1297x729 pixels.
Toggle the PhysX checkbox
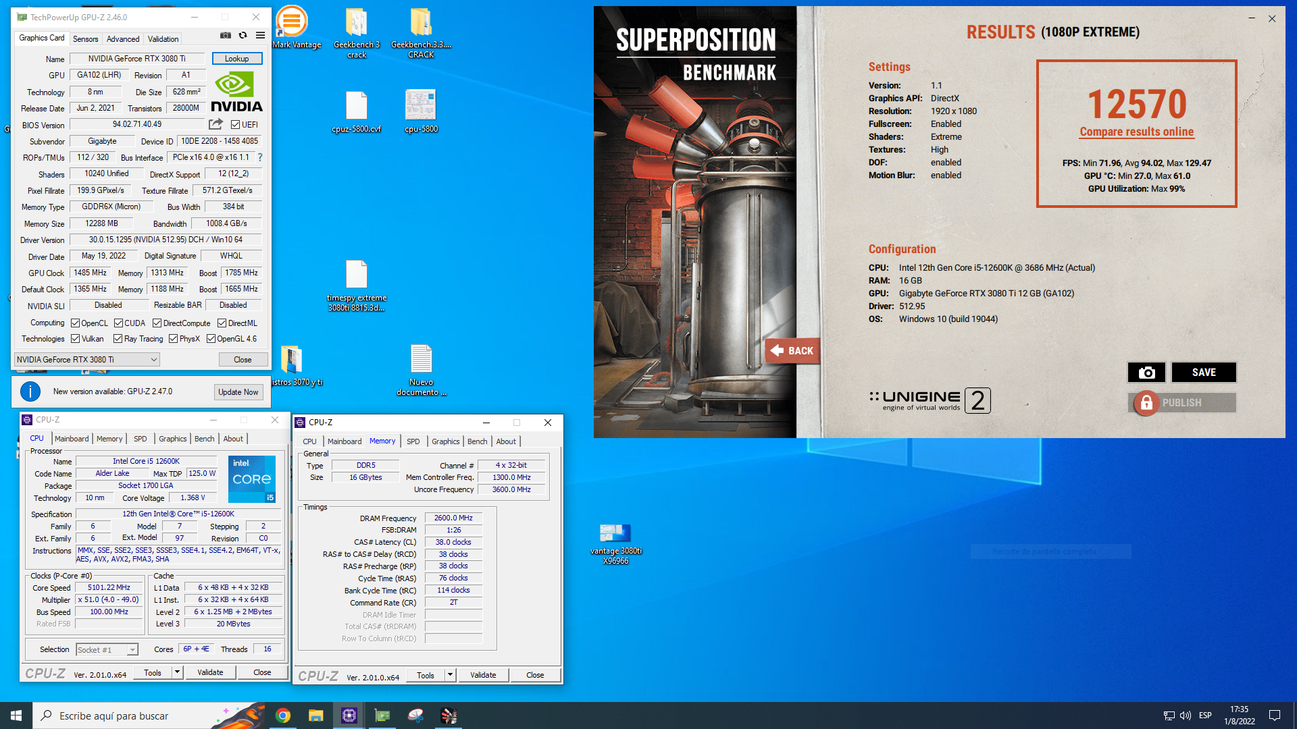[174, 339]
